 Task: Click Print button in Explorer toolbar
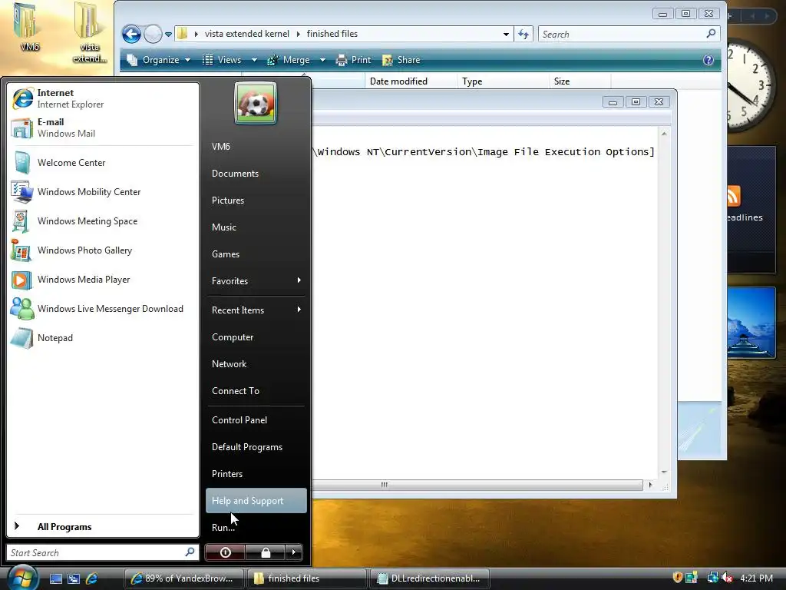pos(353,60)
